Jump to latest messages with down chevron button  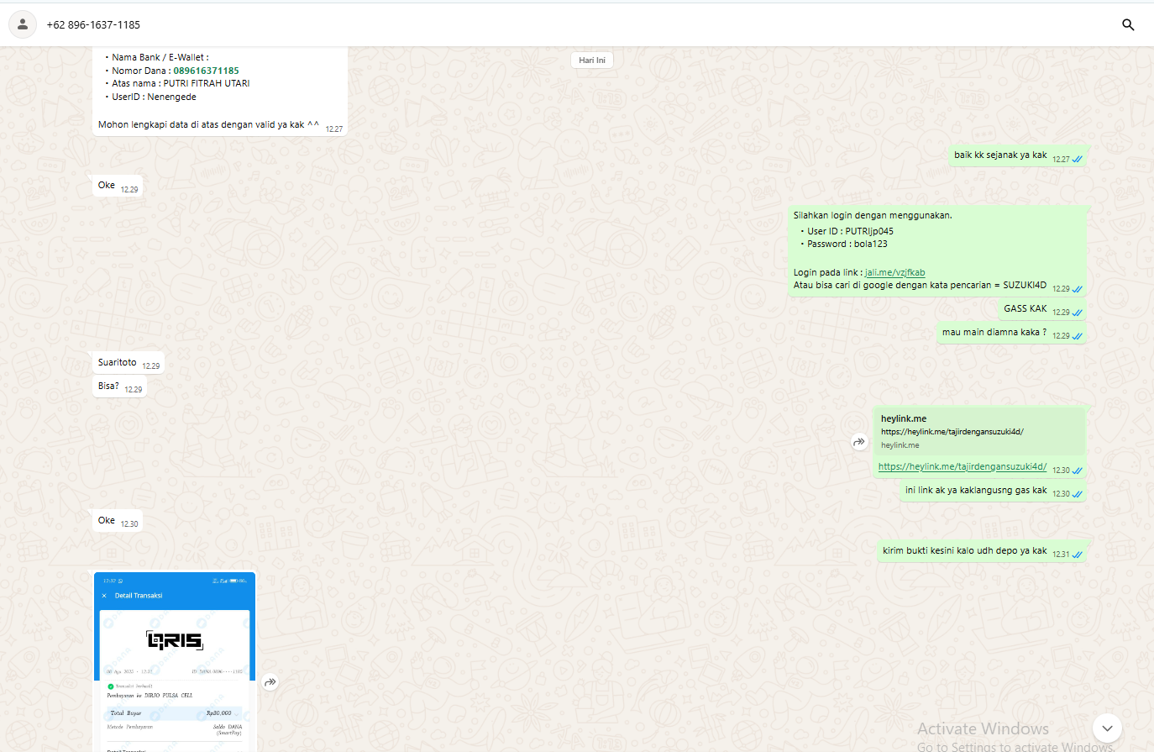(x=1107, y=728)
